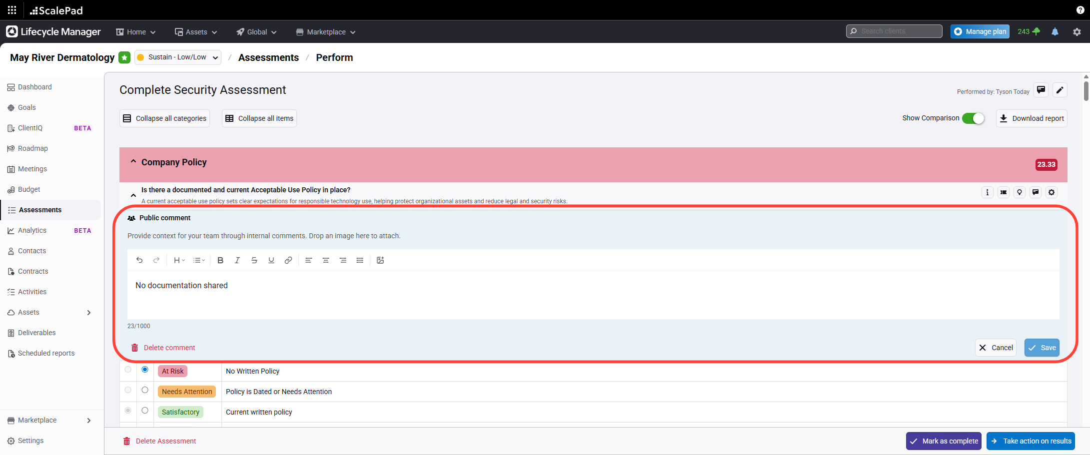Screen dimensions: 1090x455
Task: Select the Satisfactory radio button
Action: coord(145,411)
